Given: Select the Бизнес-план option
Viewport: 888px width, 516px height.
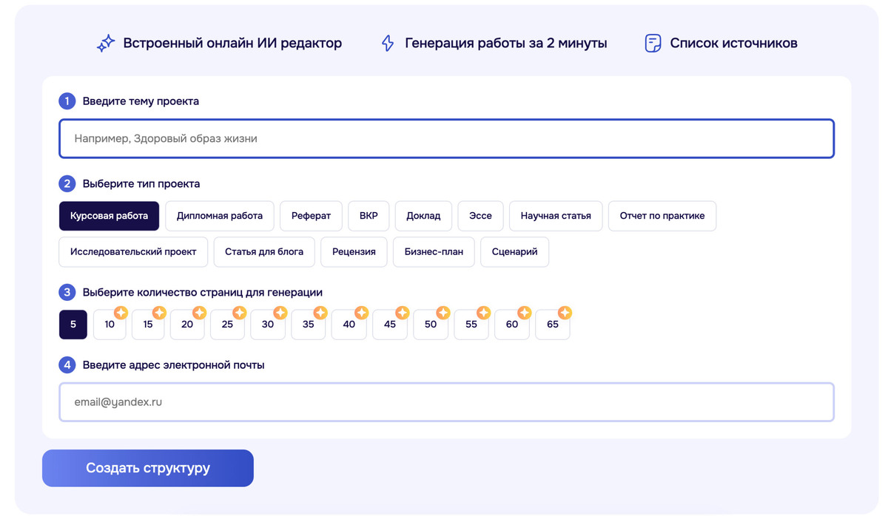Looking at the screenshot, I should point(434,251).
